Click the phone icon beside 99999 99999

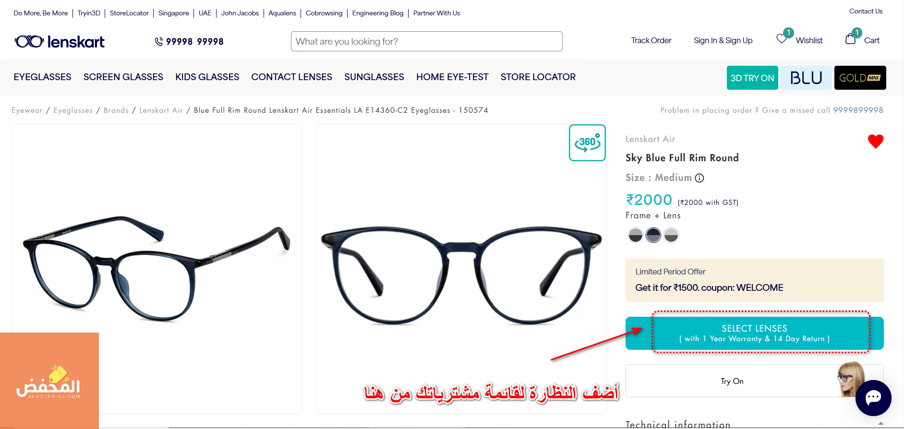click(159, 42)
